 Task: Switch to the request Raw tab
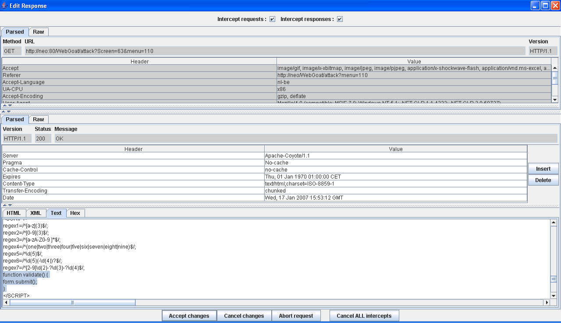39,32
